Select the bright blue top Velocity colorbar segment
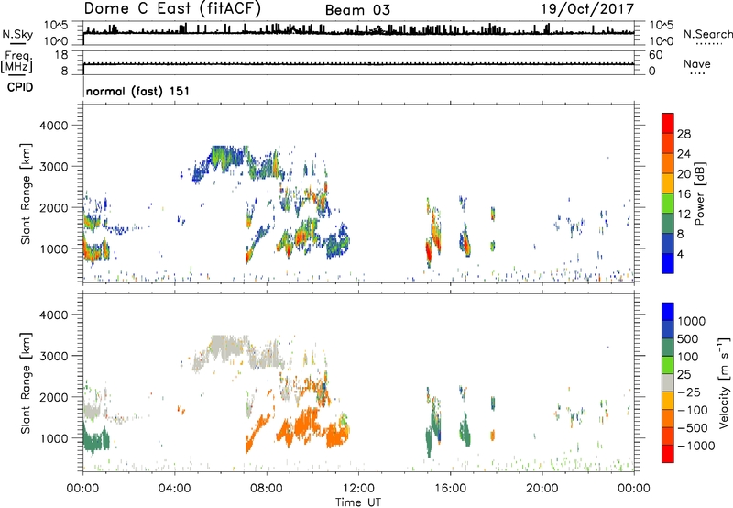The image size is (733, 508). click(668, 312)
